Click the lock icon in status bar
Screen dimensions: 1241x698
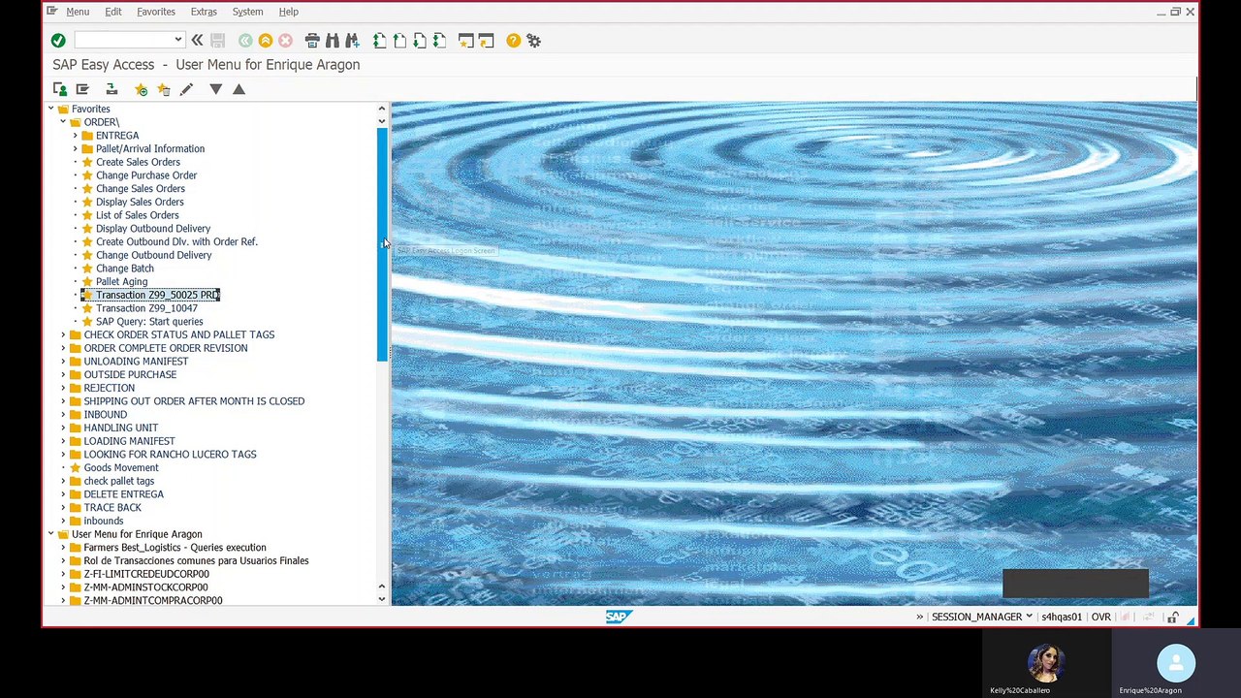click(1172, 618)
